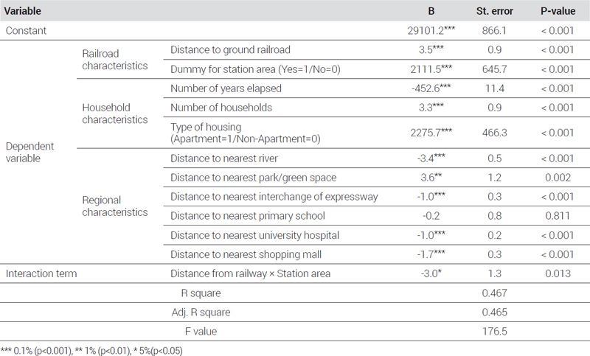The width and height of the screenshot is (590, 356).
Task: Click 'Number of households' row
Action: 221,108
